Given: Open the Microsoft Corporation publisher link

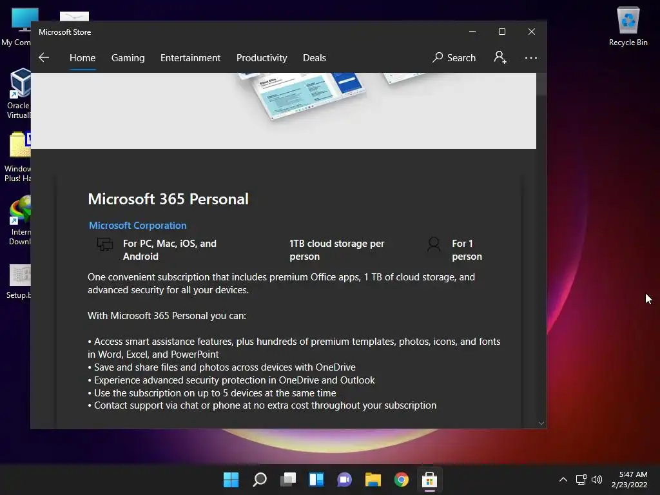Looking at the screenshot, I should [138, 226].
